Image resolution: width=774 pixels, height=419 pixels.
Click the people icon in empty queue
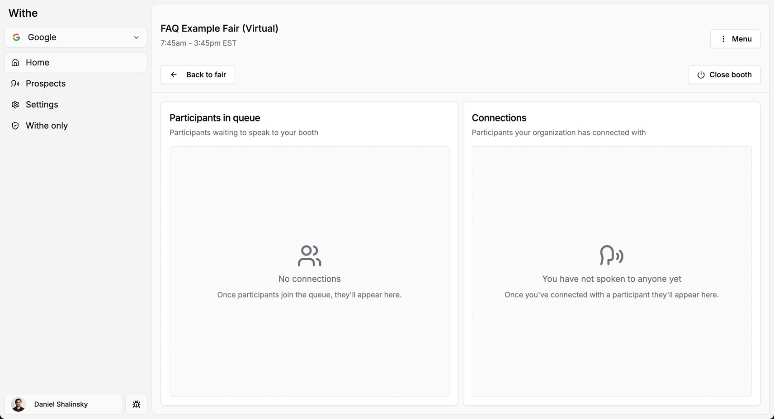[x=310, y=256]
